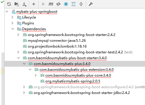Select the Lifecycle label
The image size is (145, 105).
click(29, 17)
